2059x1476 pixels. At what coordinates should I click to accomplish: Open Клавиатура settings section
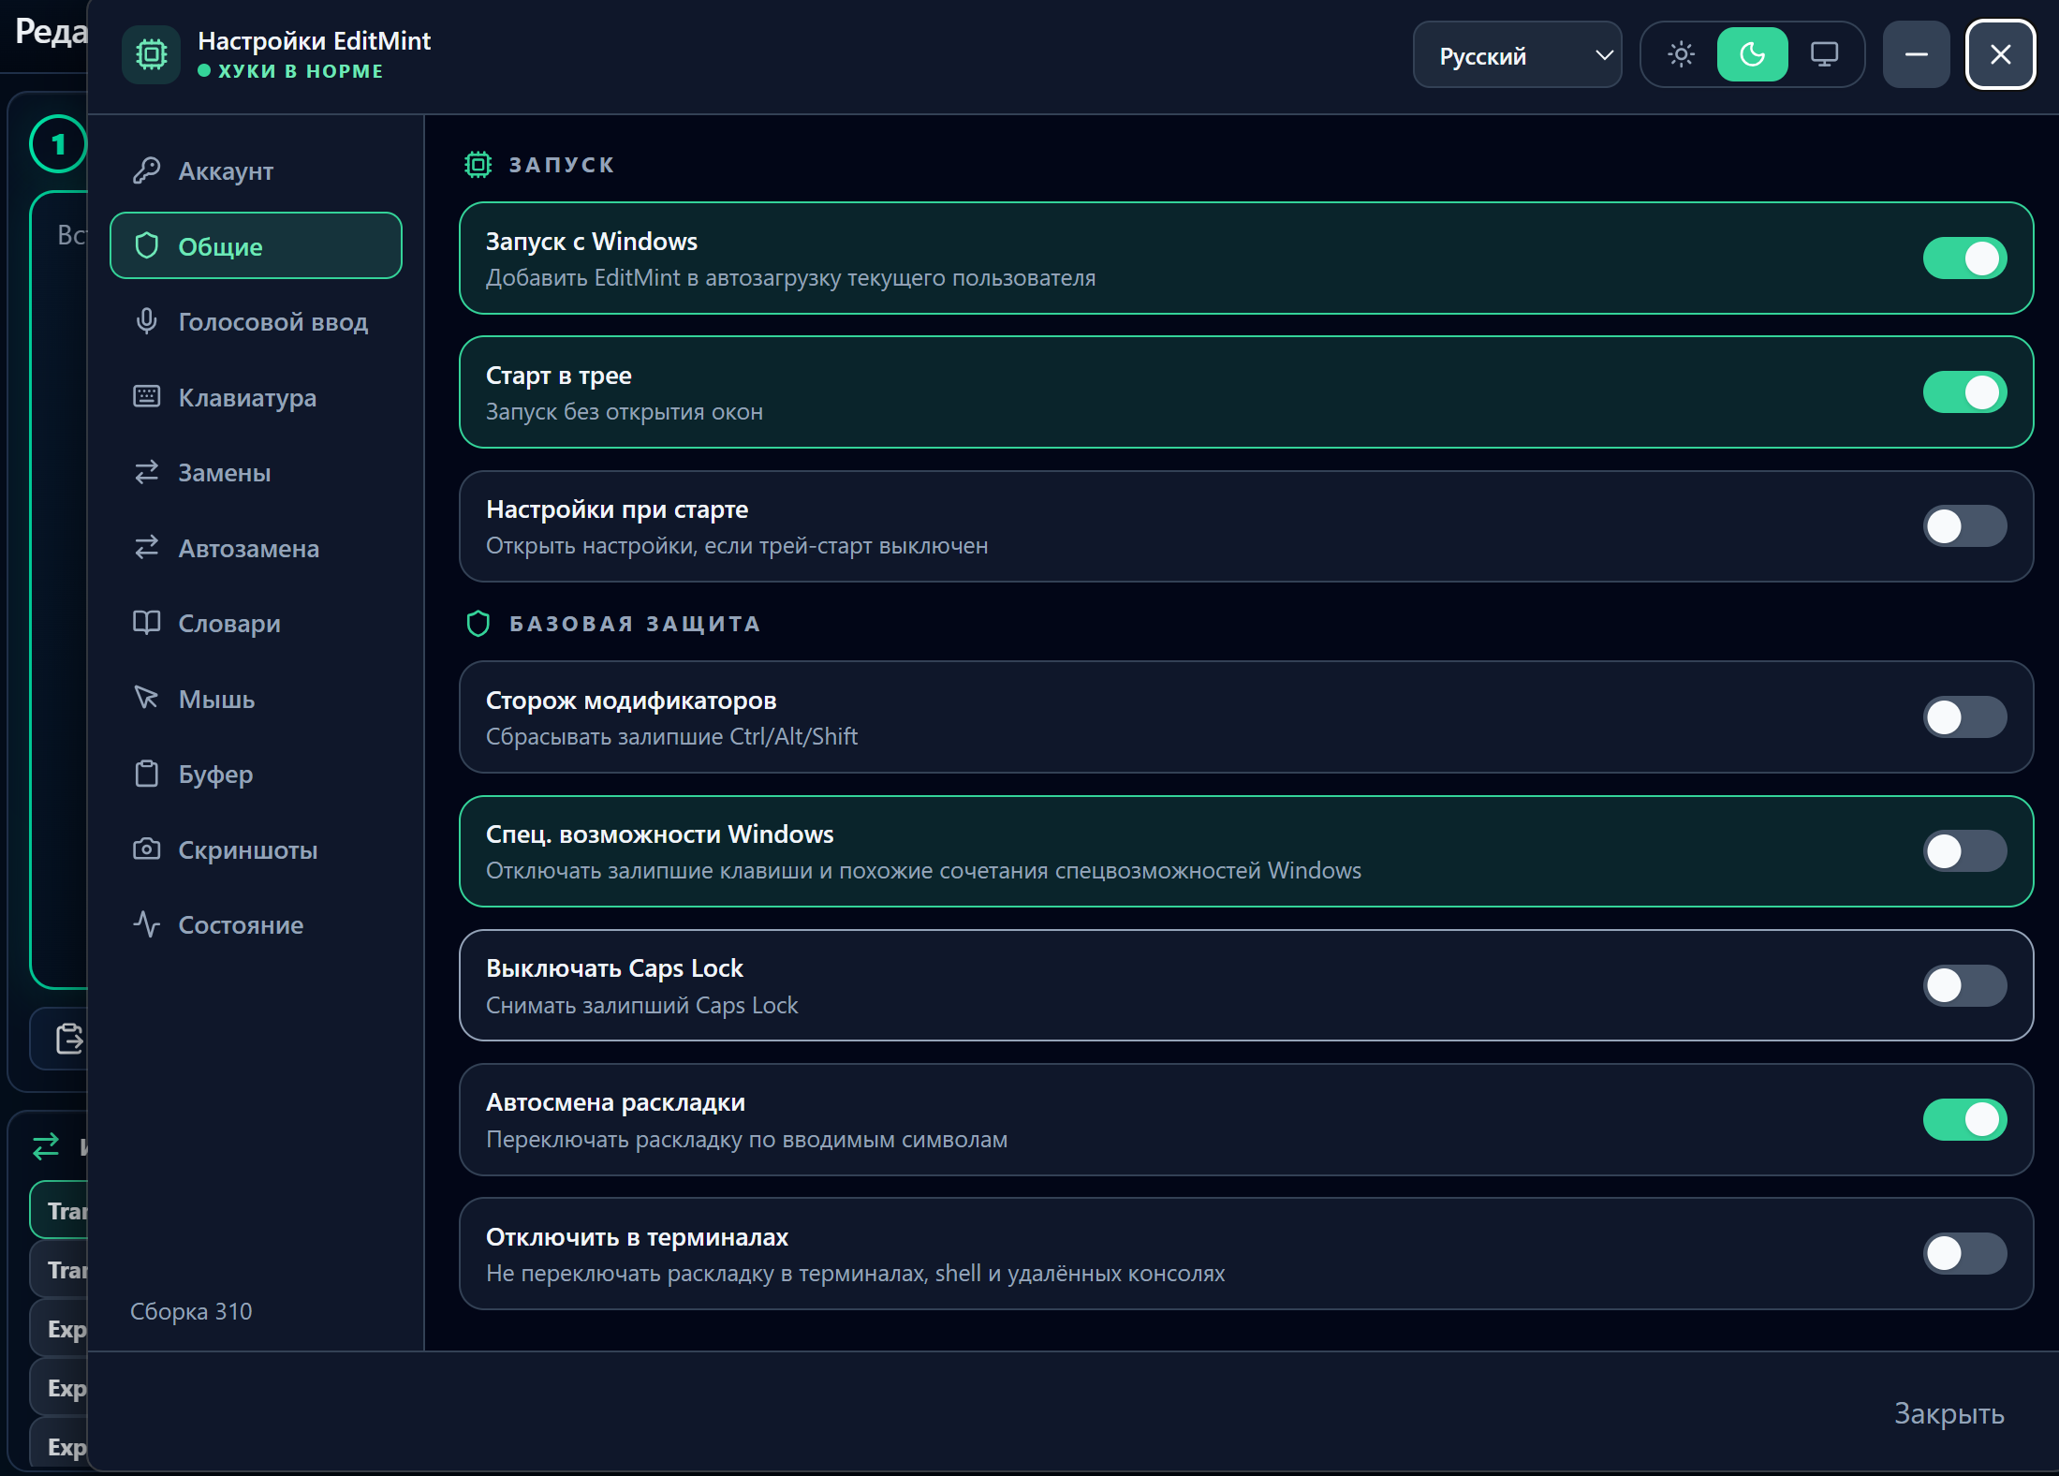[x=256, y=396]
